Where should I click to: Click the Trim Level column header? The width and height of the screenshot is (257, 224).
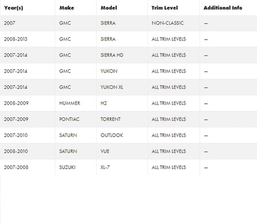click(x=164, y=8)
